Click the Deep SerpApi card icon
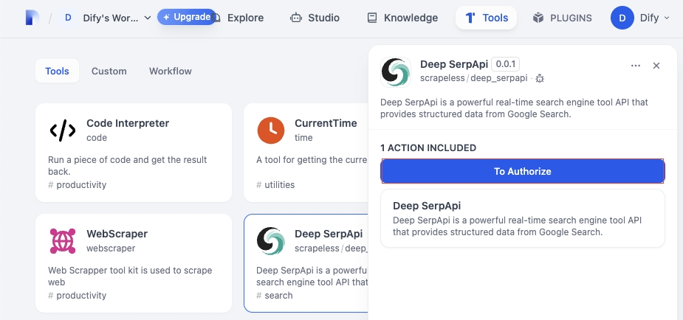The height and width of the screenshot is (320, 683). [x=271, y=241]
